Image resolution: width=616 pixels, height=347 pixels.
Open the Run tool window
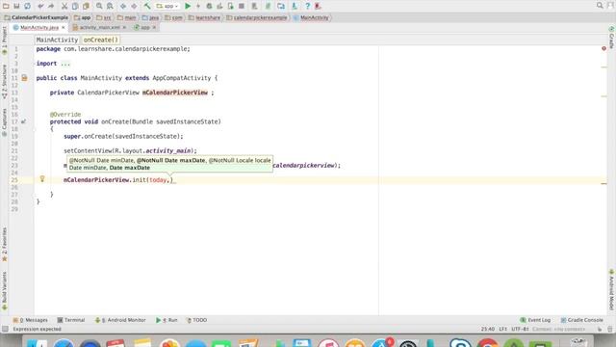167,320
